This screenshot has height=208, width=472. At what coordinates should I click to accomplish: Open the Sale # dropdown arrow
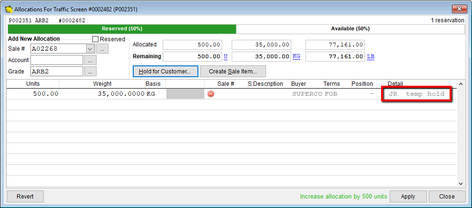tap(90, 48)
